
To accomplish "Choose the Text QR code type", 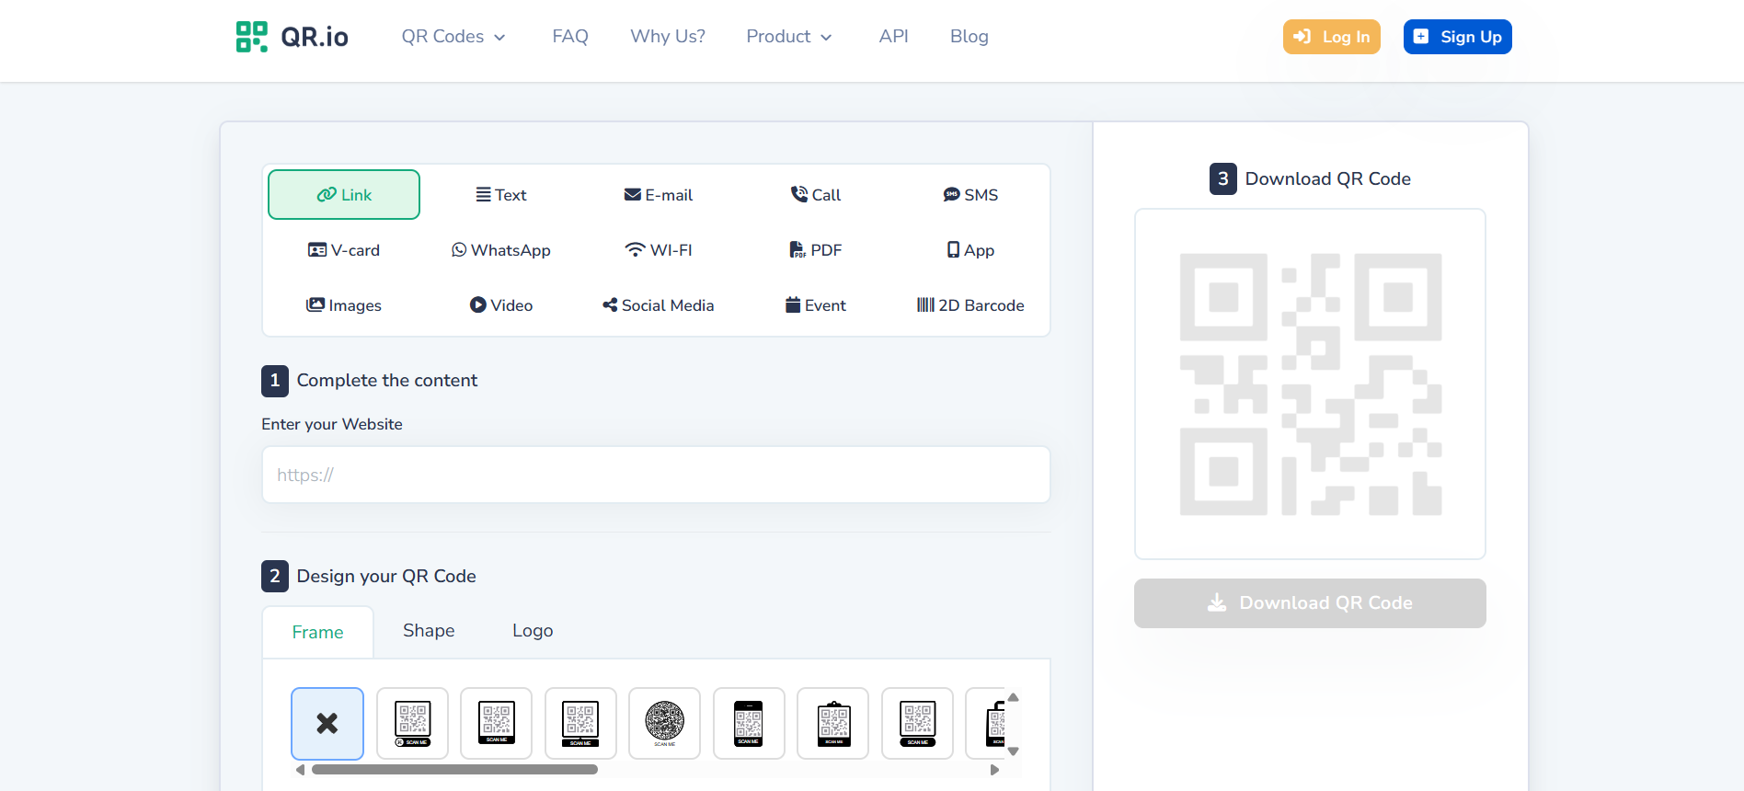I will pos(501,195).
